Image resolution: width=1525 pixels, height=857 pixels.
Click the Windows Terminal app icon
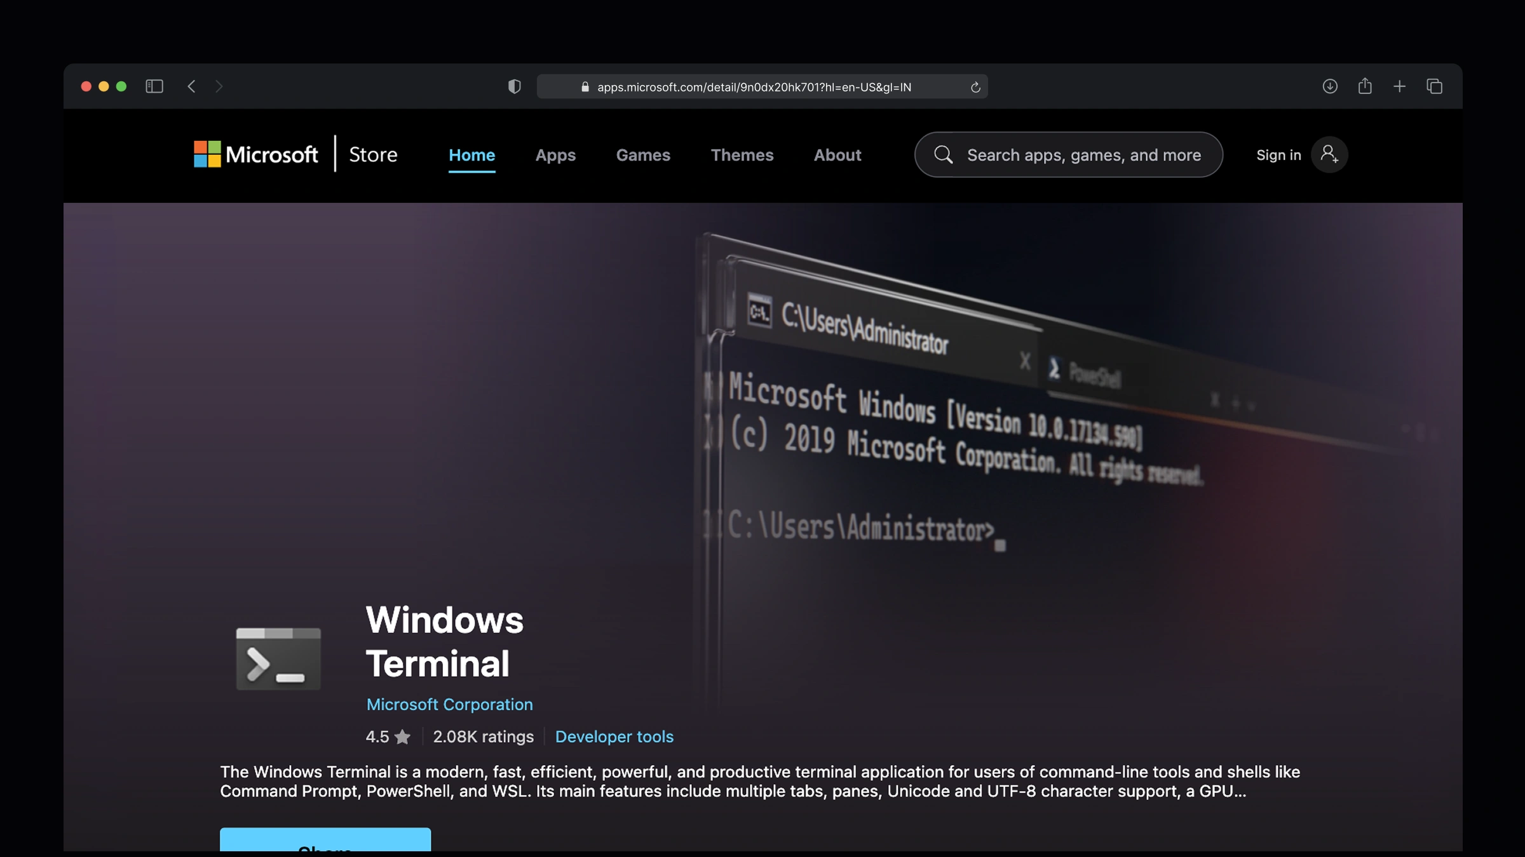(278, 659)
